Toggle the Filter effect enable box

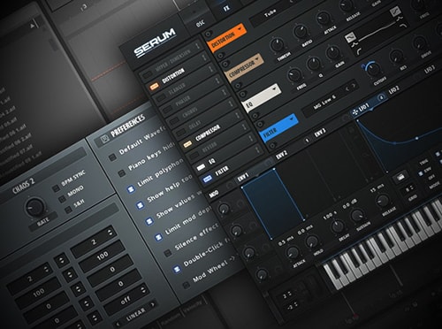[x=207, y=179]
